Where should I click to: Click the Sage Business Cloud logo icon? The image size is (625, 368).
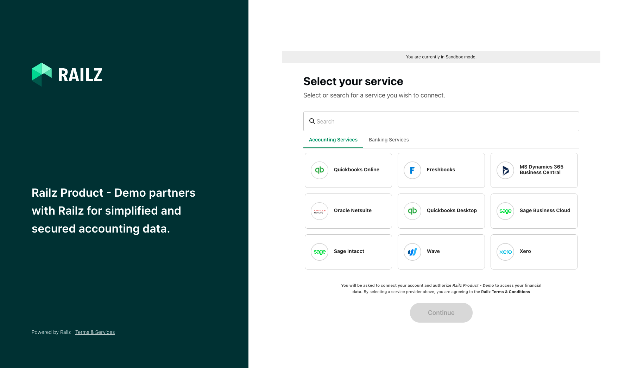505,211
